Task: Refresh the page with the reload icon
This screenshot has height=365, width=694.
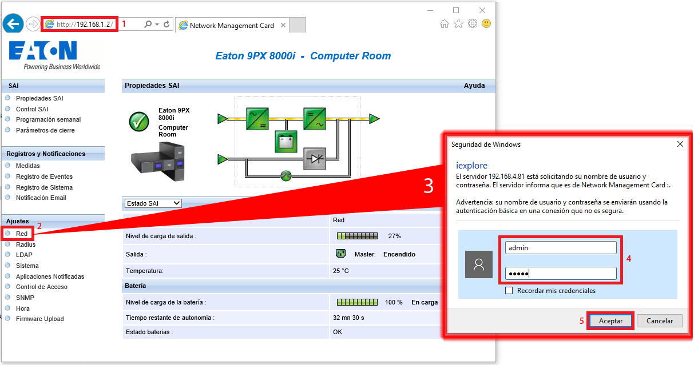Action: [166, 24]
